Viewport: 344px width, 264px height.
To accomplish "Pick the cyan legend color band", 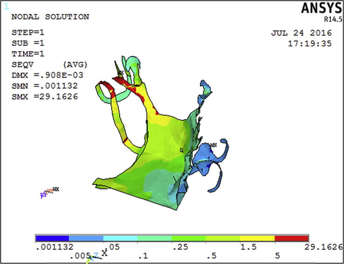I will pyautogui.click(x=120, y=238).
